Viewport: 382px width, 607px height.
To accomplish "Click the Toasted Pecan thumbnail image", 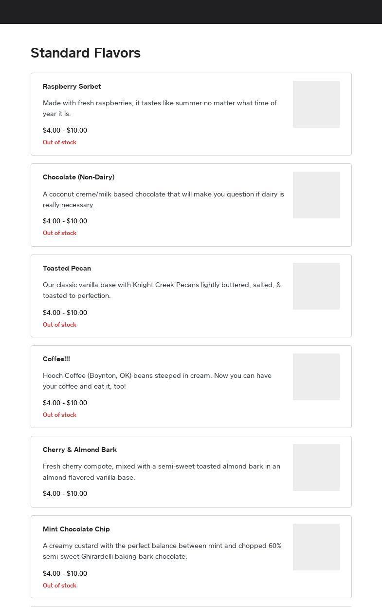I will tap(316, 286).
